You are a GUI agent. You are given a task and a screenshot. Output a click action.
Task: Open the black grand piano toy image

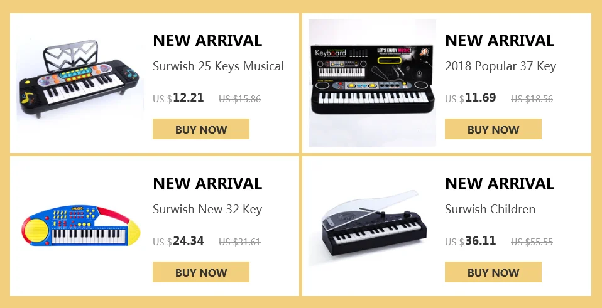372,226
